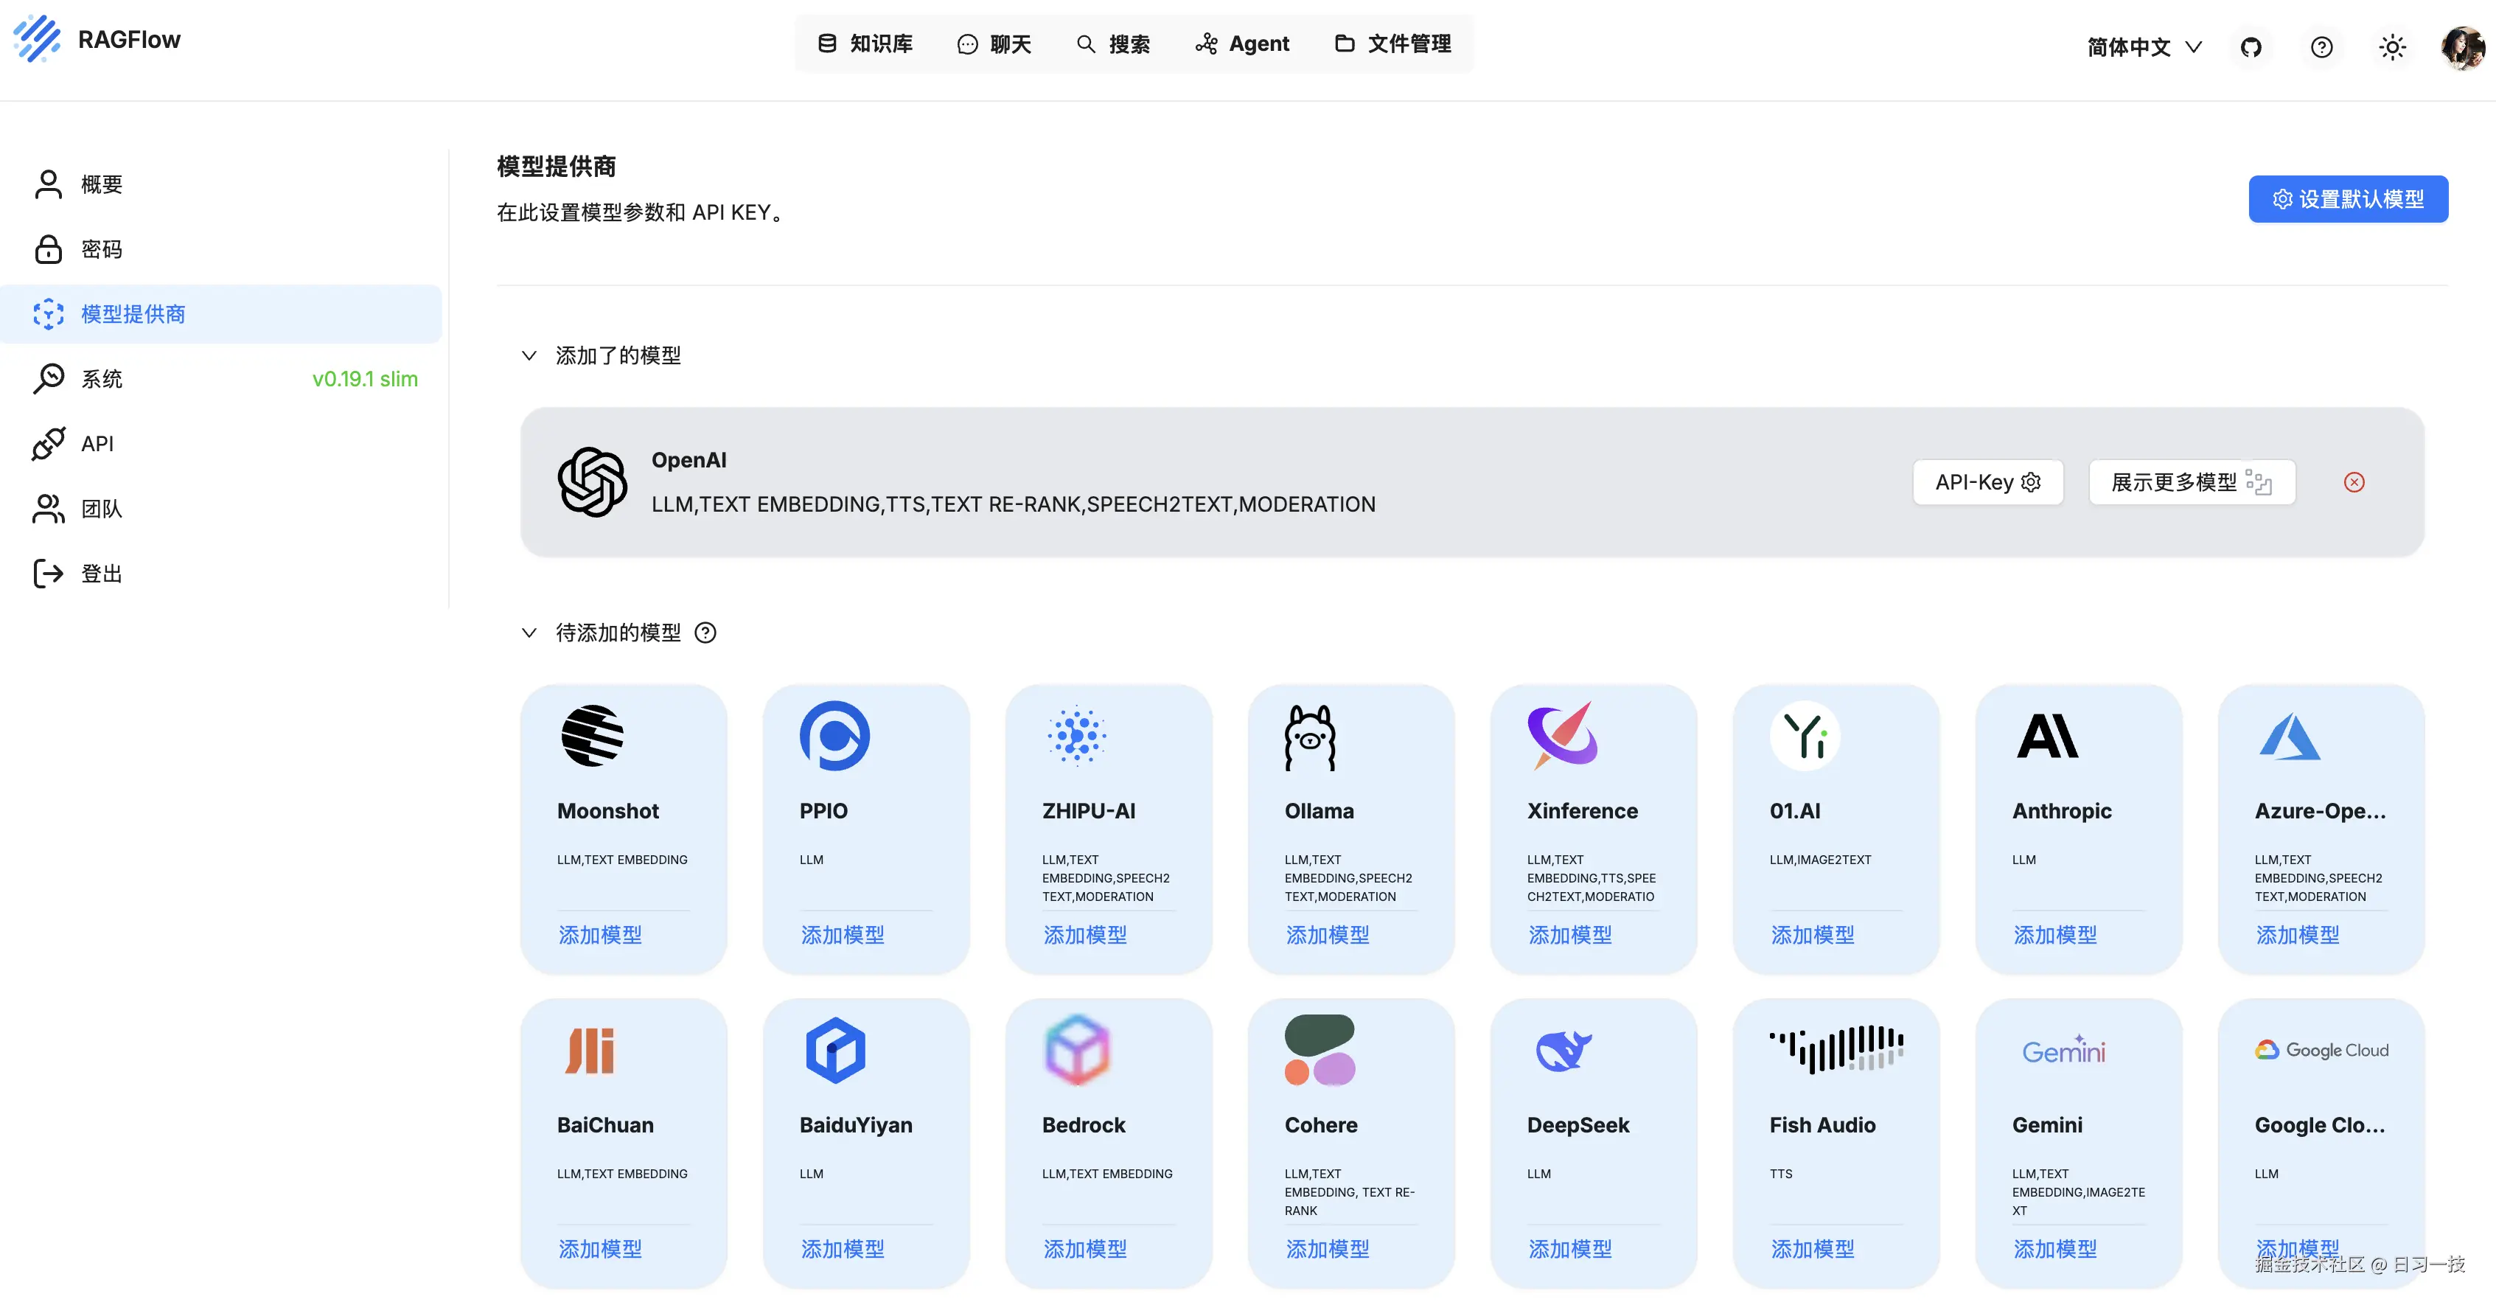
Task: Click the Ollama llama icon
Action: (x=1309, y=737)
